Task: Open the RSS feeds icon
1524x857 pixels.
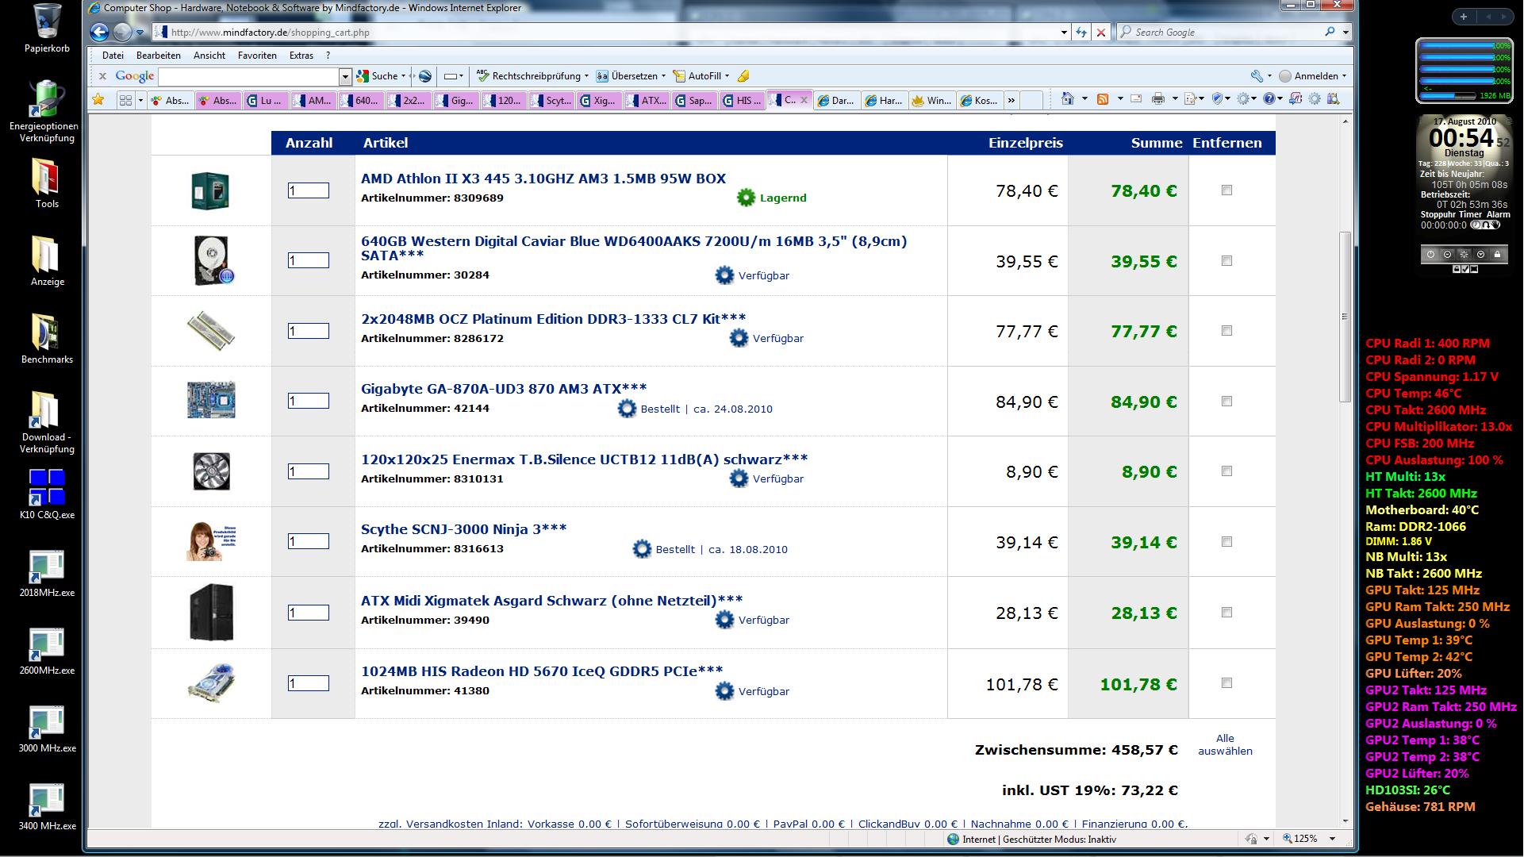Action: pyautogui.click(x=1102, y=99)
